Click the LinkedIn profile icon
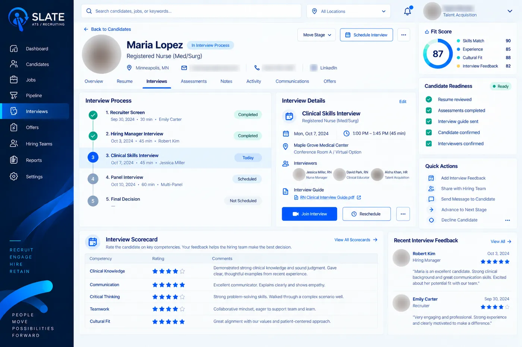The width and height of the screenshot is (522, 347). point(314,68)
